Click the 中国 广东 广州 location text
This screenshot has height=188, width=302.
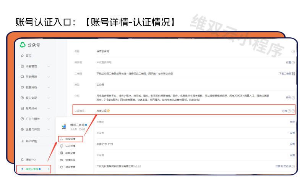[x=105, y=144]
